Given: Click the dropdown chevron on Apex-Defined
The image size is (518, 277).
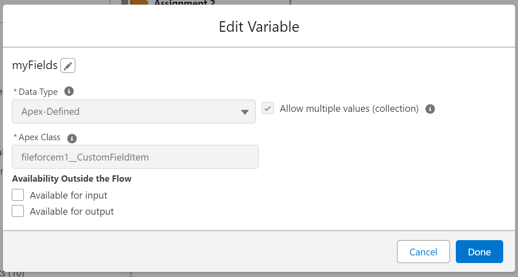Looking at the screenshot, I should 245,111.
